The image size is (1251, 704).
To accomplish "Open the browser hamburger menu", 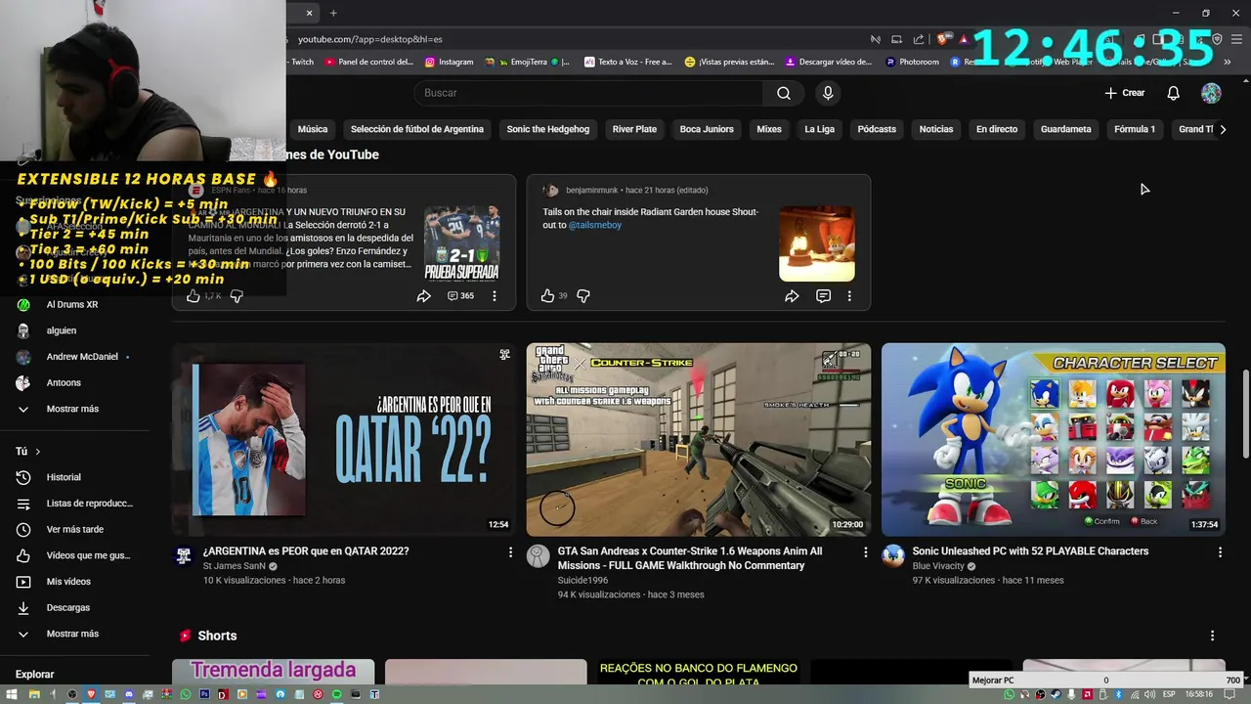I will 1238,39.
